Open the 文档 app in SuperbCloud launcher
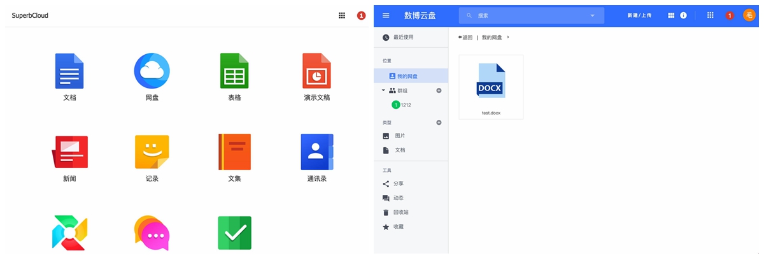 click(x=69, y=71)
